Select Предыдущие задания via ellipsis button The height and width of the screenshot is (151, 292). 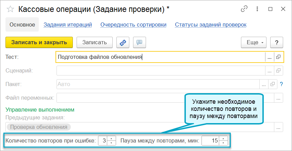279,127
